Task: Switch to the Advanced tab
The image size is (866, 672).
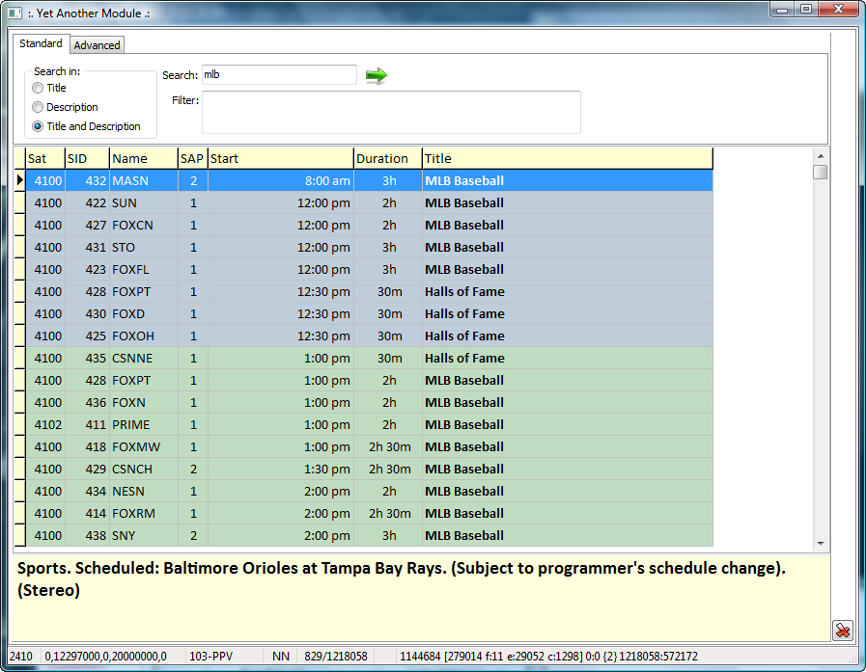Action: 97,45
